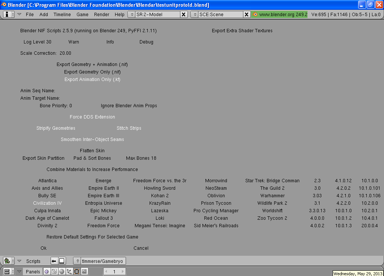This screenshot has width=384, height=276.
Task: Click the fullscreen window icon in Scripts header
Action: [62, 261]
